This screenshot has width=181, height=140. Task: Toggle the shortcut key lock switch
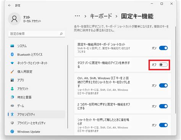pos(163,85)
